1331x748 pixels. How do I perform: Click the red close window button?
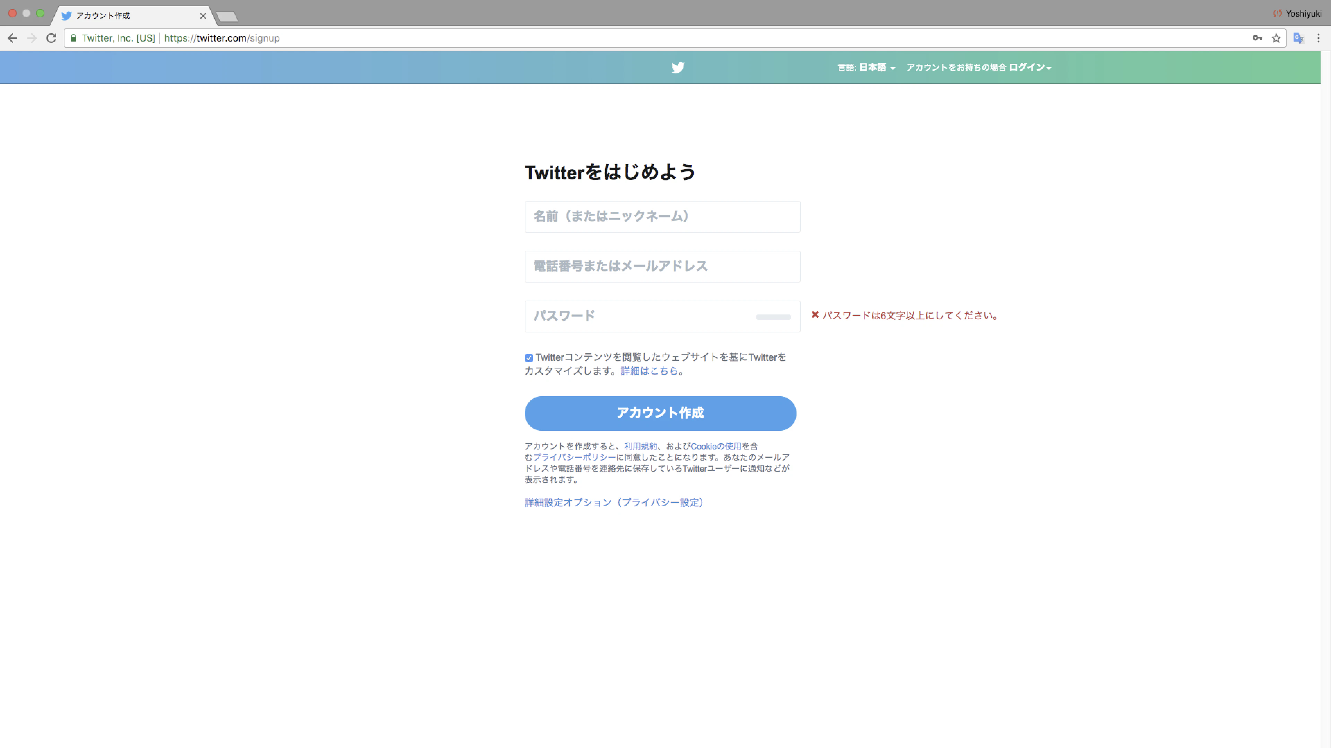point(12,14)
